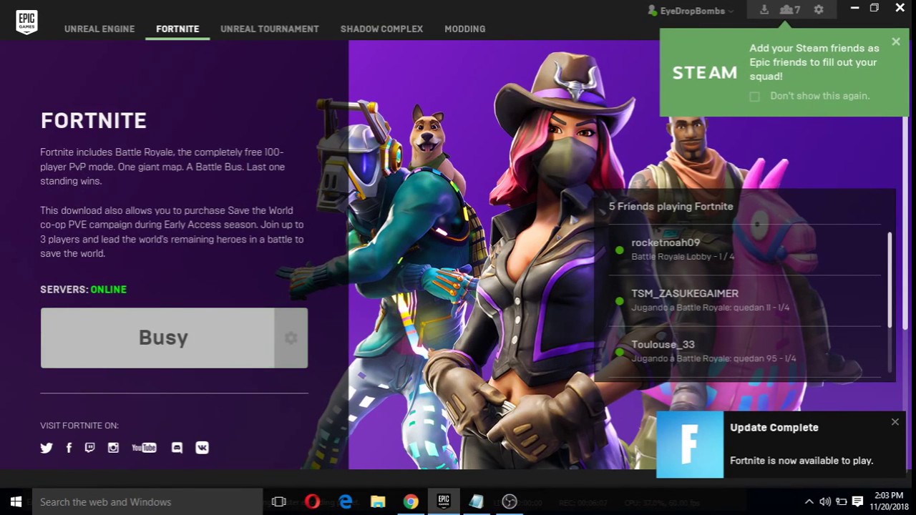Visit Fortnite on Instagram
Screen dimensions: 916x515
(x=113, y=448)
